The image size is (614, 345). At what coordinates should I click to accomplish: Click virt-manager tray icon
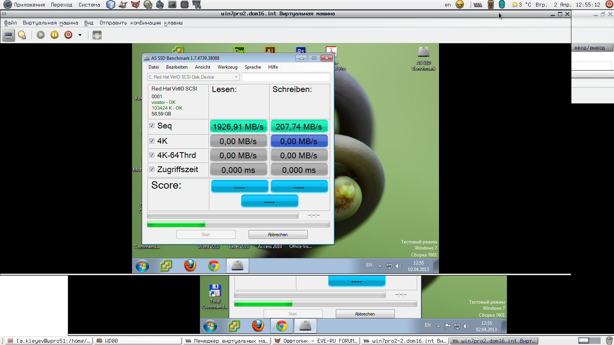[478, 5]
